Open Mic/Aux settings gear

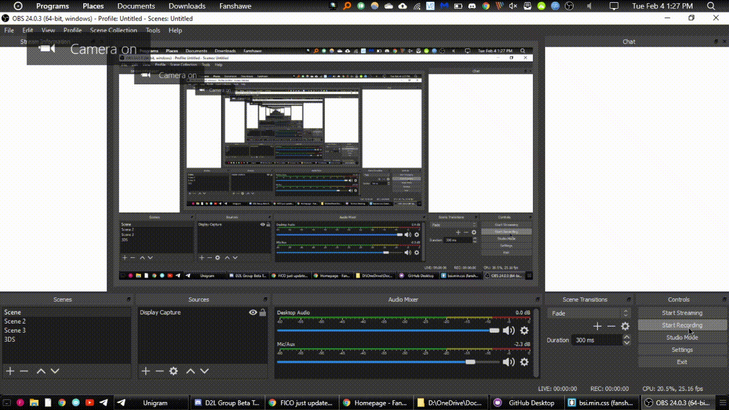click(525, 362)
